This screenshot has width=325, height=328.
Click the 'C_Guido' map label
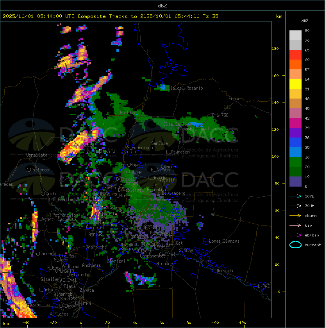coord(48,194)
